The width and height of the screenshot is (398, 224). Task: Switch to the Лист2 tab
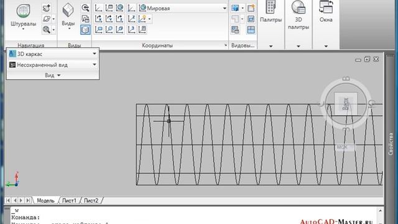point(91,200)
